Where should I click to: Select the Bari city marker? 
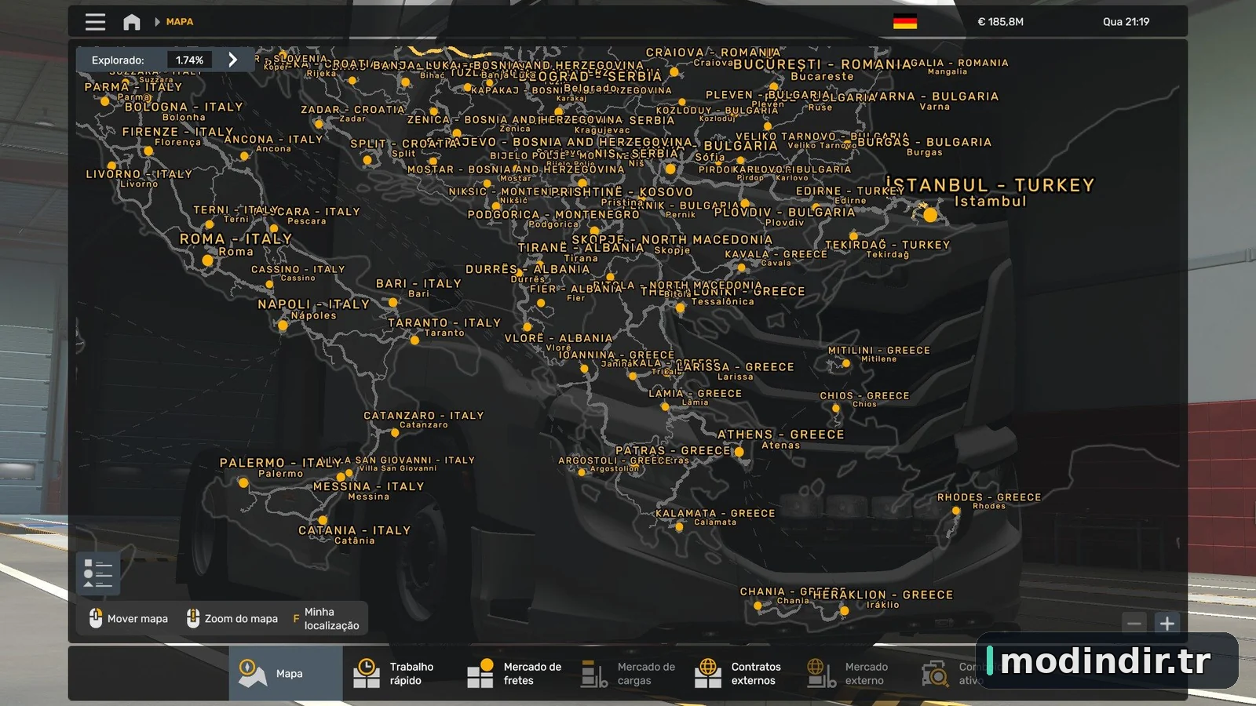click(x=393, y=302)
